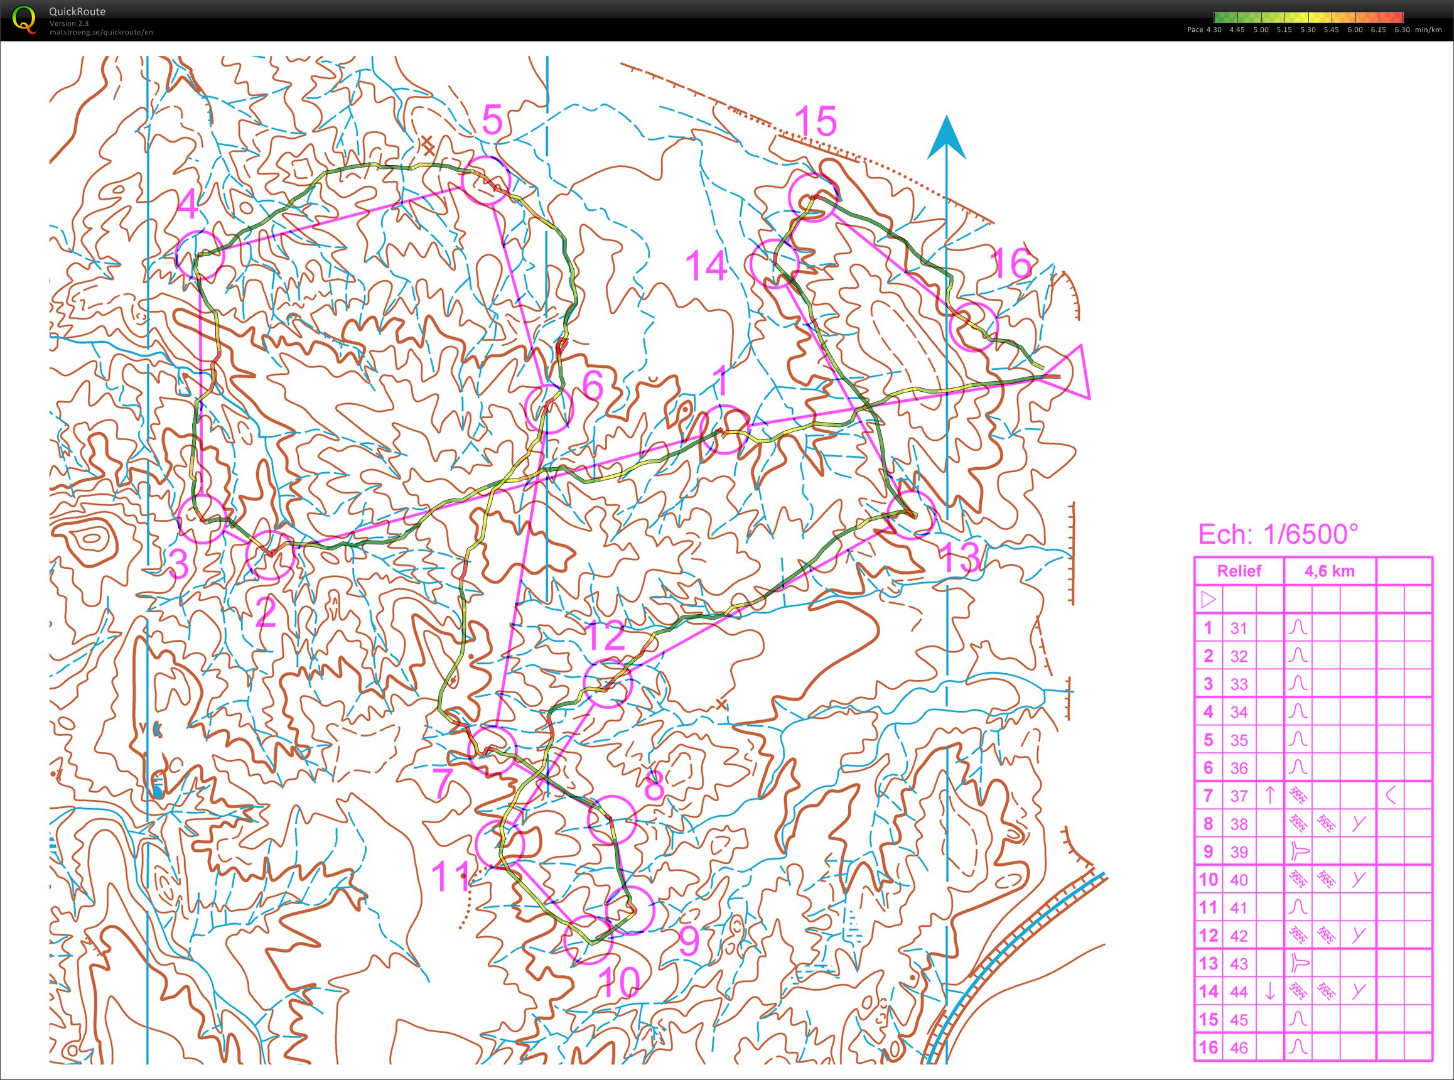
Task: Click control code "31" in the table
Action: (x=1239, y=629)
